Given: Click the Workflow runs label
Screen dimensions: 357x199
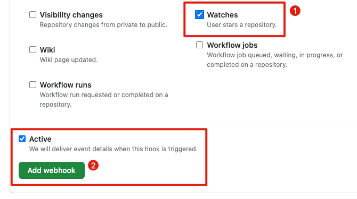Looking at the screenshot, I should click(x=66, y=85).
